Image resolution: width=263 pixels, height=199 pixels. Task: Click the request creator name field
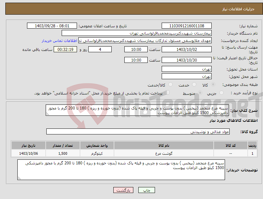[145, 41]
